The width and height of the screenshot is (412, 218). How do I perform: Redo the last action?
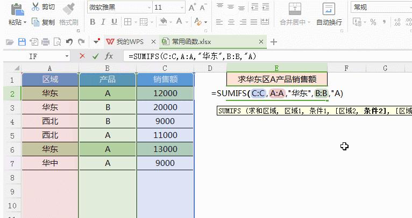(81, 42)
